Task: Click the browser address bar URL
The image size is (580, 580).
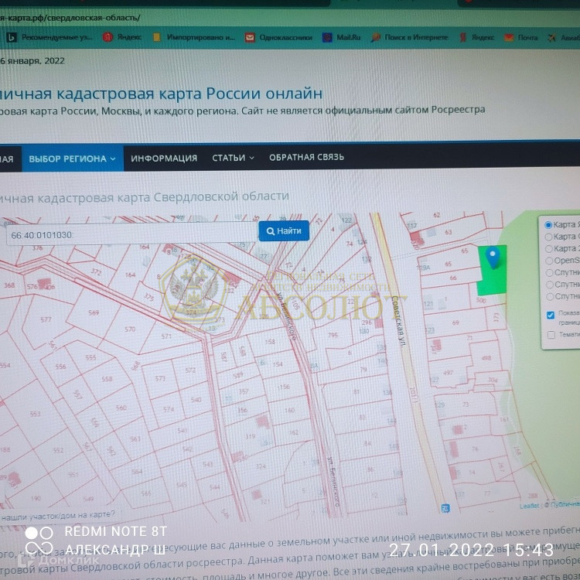Action: [x=70, y=18]
